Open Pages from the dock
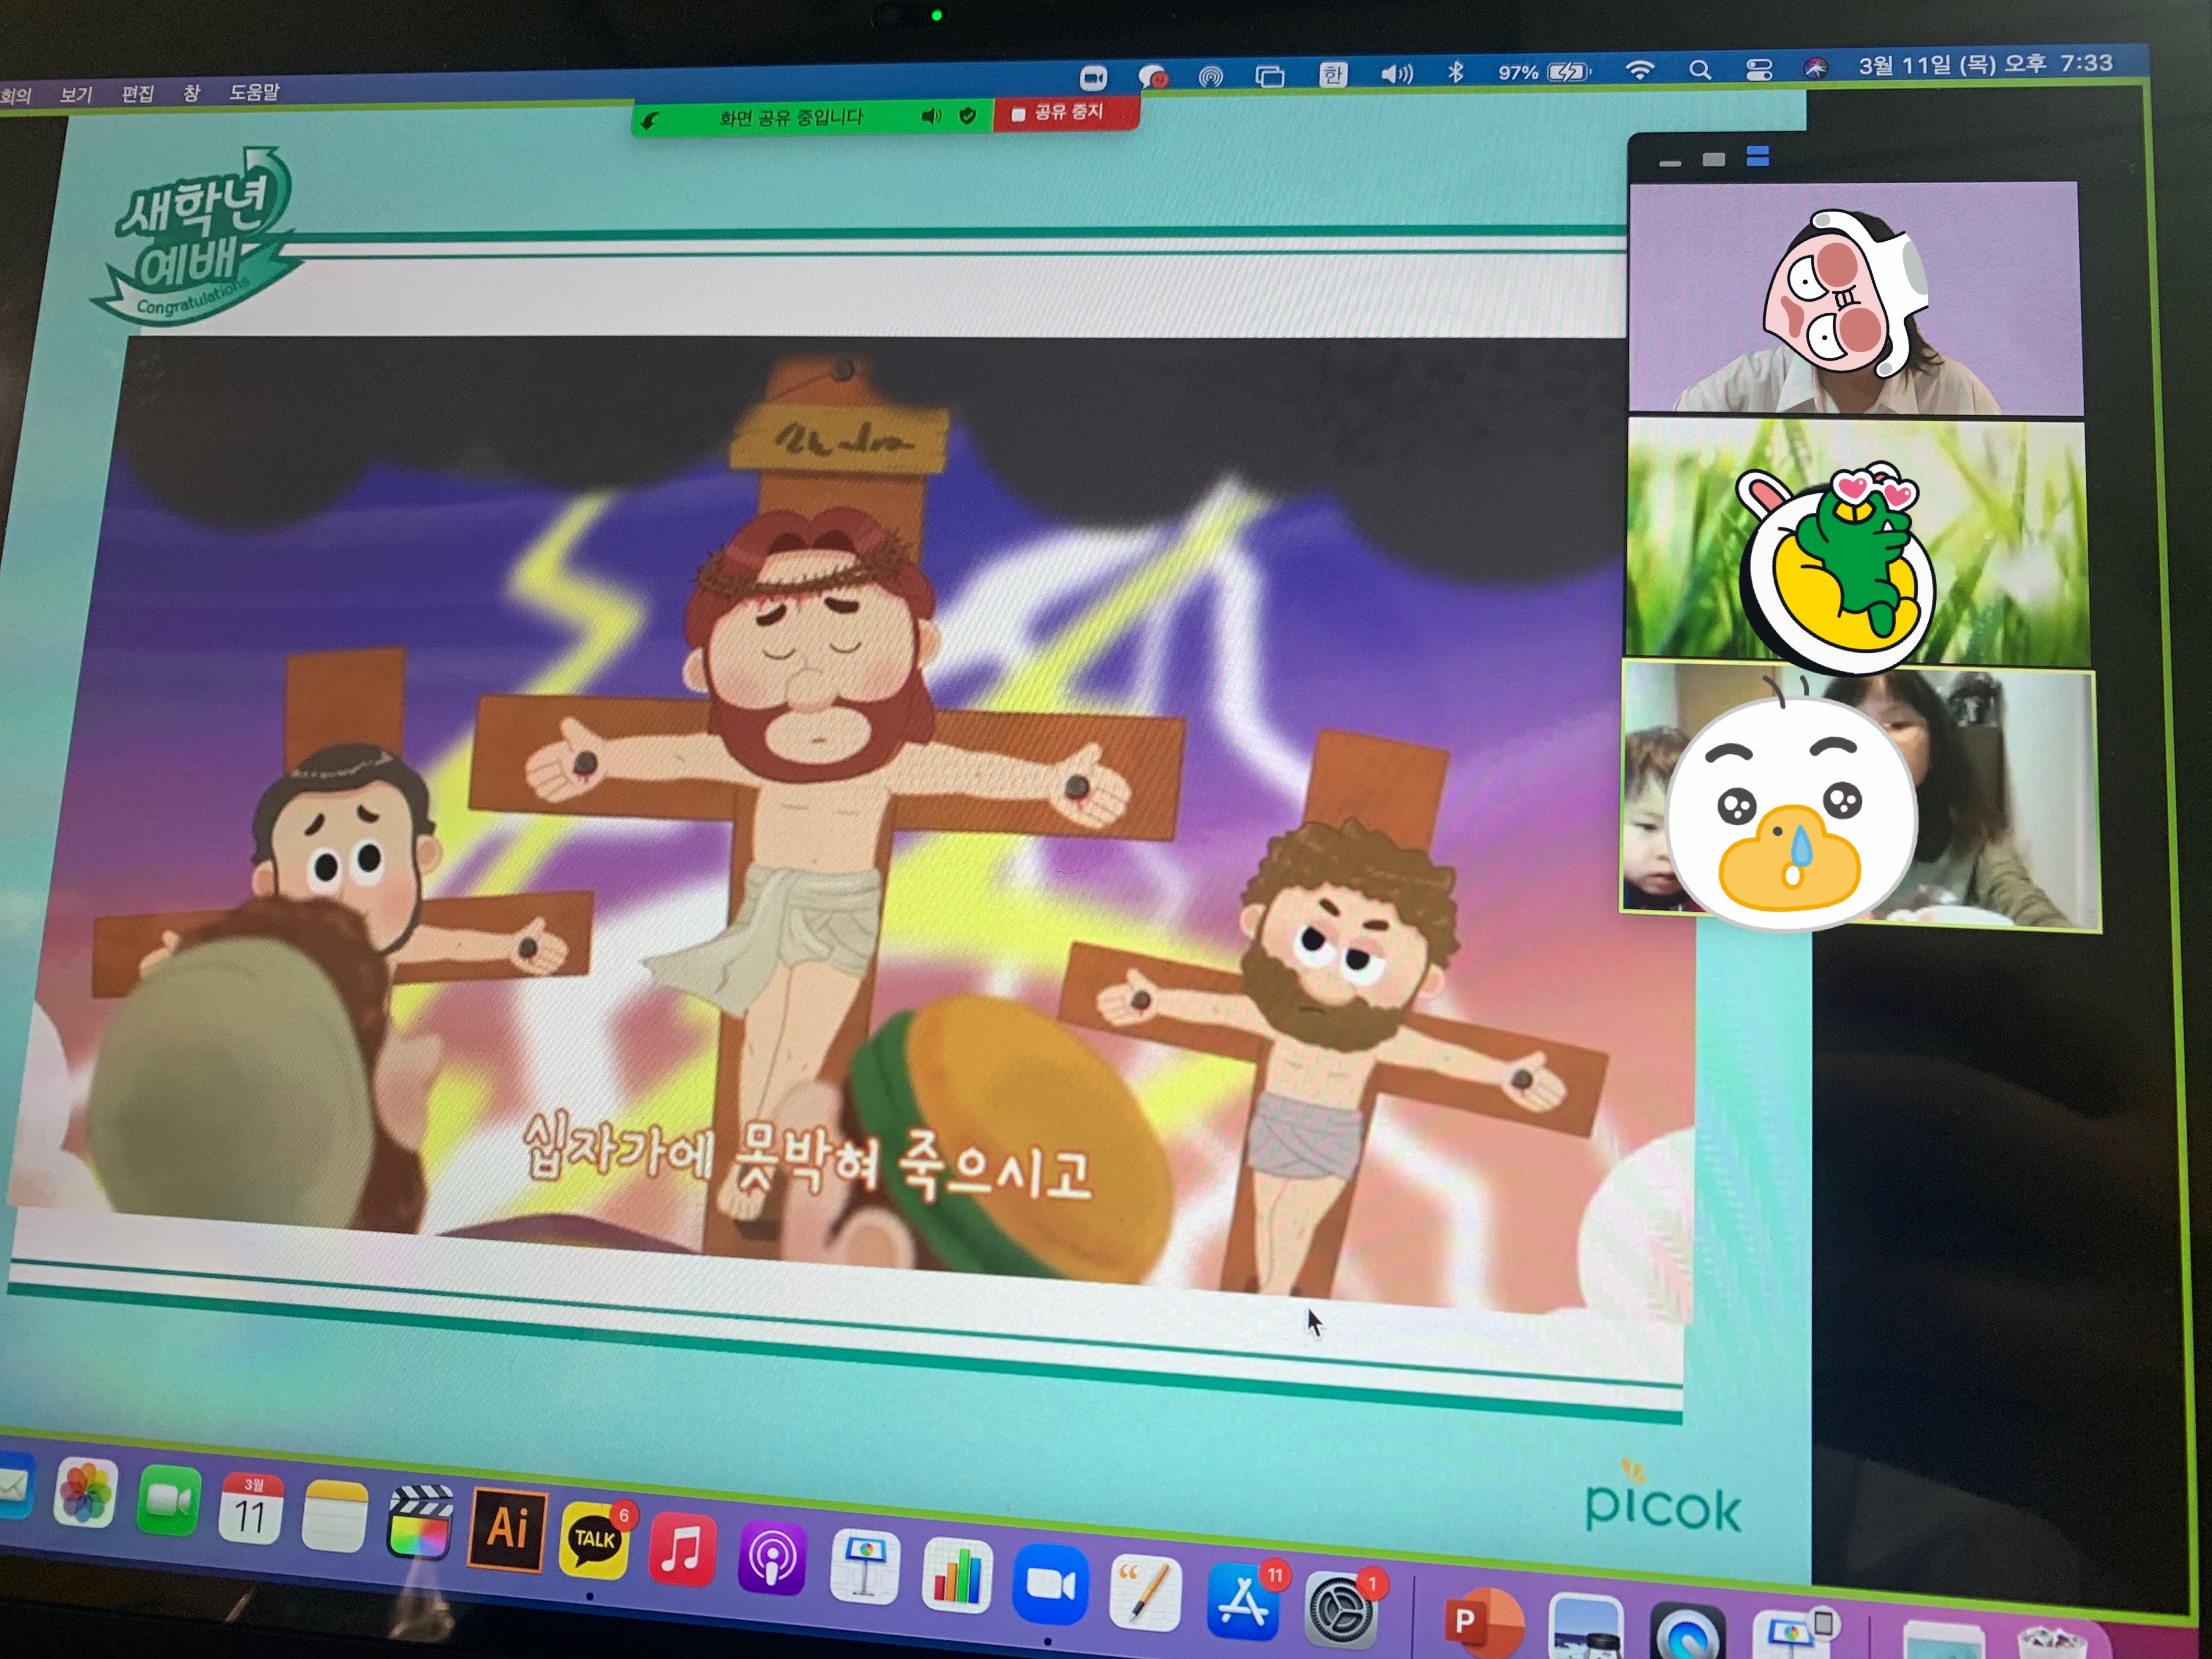 1144,1593
